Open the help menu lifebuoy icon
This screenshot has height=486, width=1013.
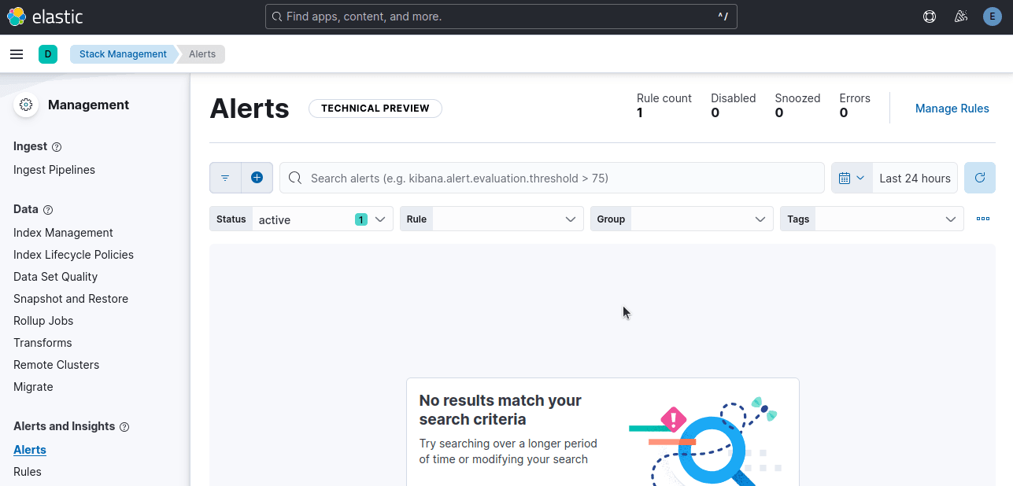(930, 17)
